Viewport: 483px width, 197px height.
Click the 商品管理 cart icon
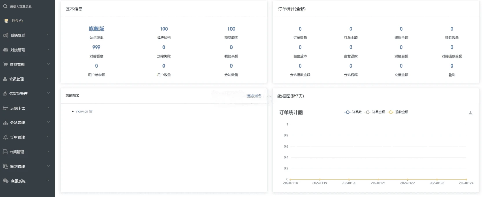point(5,64)
